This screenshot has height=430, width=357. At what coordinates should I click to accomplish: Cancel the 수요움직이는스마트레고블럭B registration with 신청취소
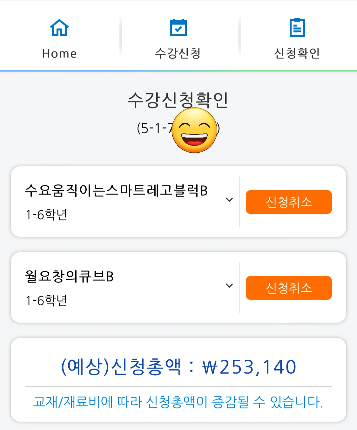click(289, 202)
